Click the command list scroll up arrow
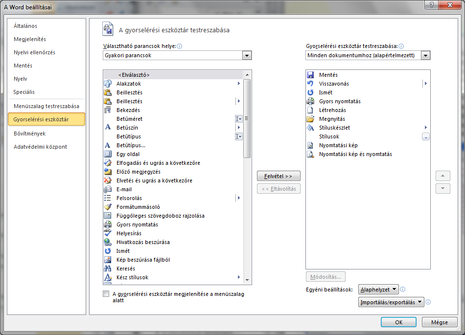This screenshot has width=465, height=335. pos(247,75)
